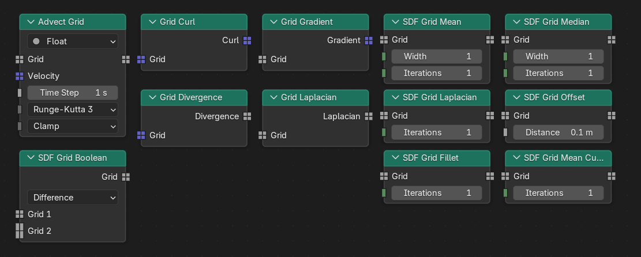Image resolution: width=641 pixels, height=257 pixels.
Task: Click the Grid output socket on SDF Grid Boolean
Action: click(x=126, y=177)
